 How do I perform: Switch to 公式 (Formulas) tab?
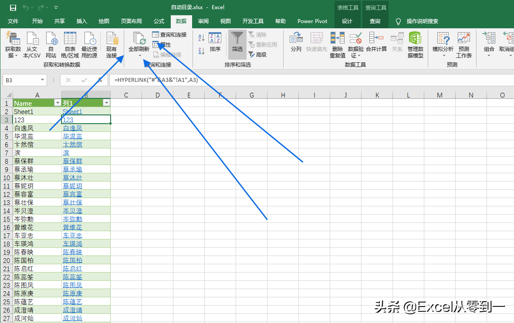(159, 21)
